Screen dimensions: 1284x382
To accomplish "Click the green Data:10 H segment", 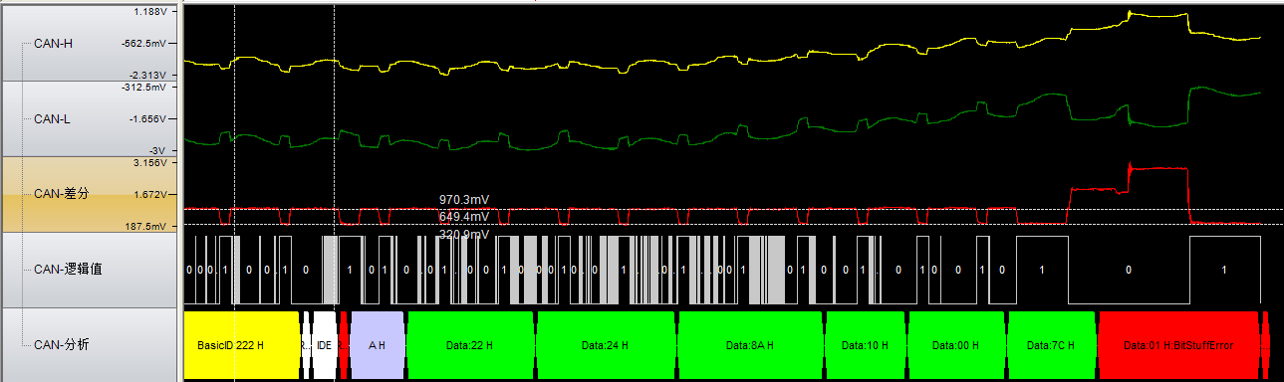I will 866,345.
